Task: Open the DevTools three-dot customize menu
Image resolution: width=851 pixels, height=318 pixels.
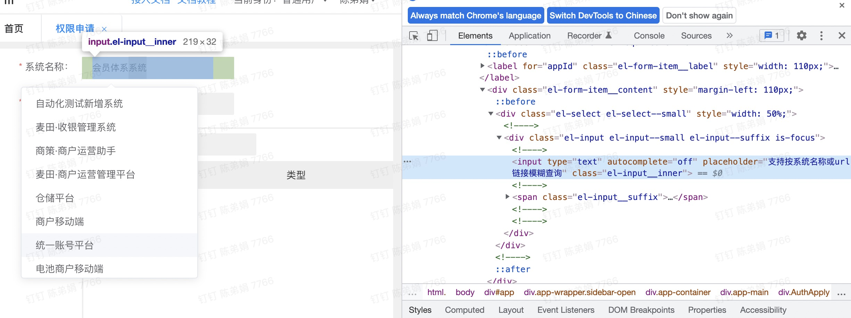Action: coord(821,35)
